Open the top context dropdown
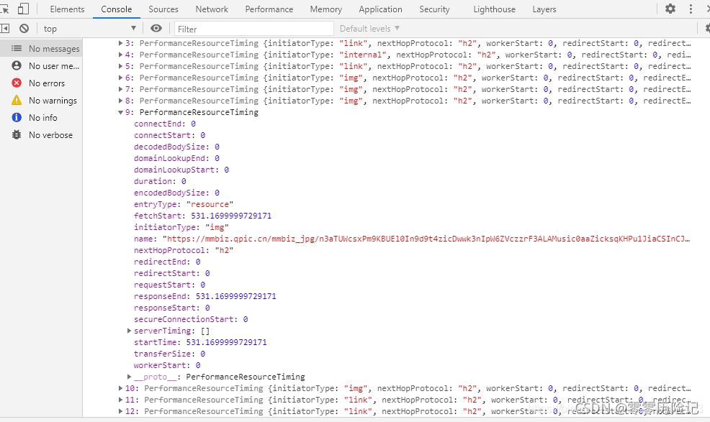 89,29
